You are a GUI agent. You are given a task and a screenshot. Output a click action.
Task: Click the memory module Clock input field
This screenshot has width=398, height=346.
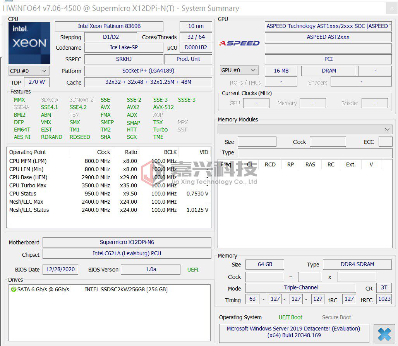[x=328, y=142]
